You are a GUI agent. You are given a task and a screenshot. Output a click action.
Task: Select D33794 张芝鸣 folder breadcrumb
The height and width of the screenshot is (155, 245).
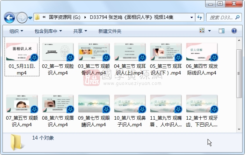131,17
